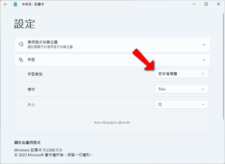Close the Notepad window
Viewport: 225px width, 164px height.
tap(218, 4)
